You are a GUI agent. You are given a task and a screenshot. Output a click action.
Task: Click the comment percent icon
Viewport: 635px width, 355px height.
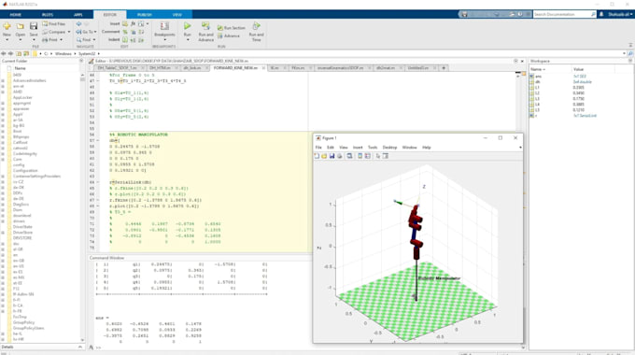(x=125, y=32)
